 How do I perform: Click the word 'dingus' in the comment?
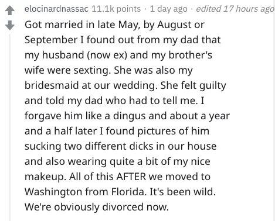[130, 116]
